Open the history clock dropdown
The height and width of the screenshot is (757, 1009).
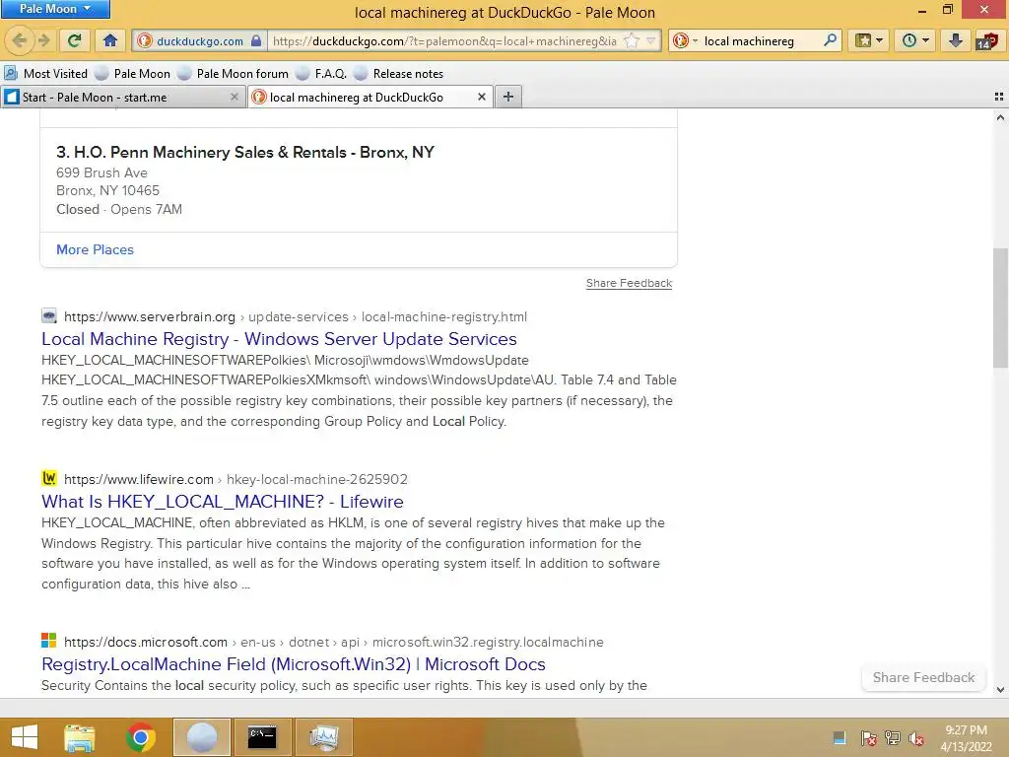pos(915,40)
